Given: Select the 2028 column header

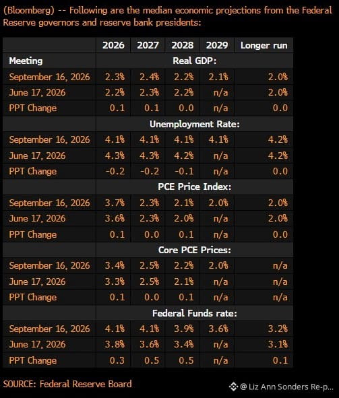Looking at the screenshot, I should point(183,45).
